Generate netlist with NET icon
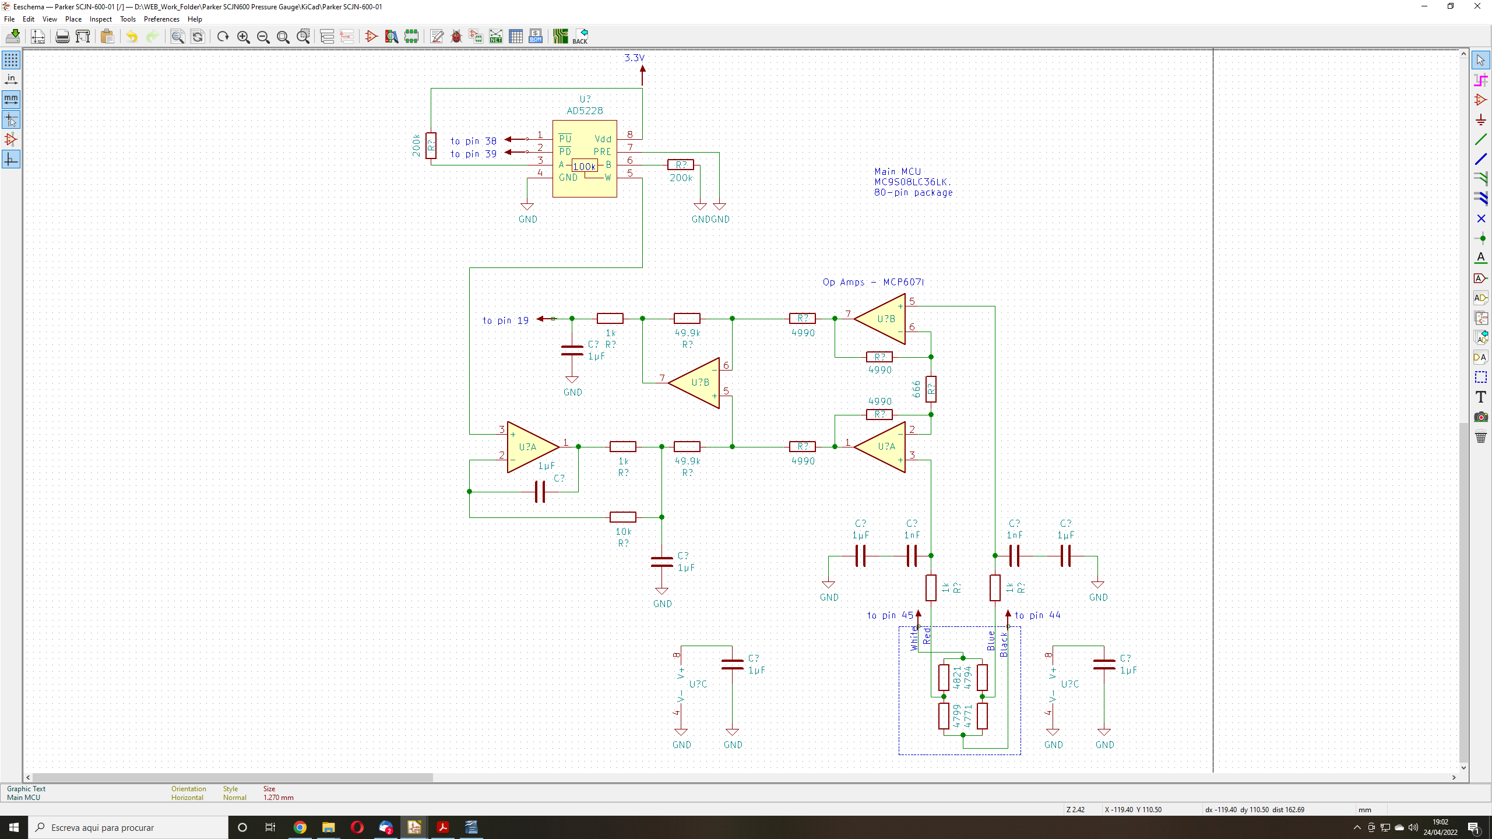 pos(496,36)
